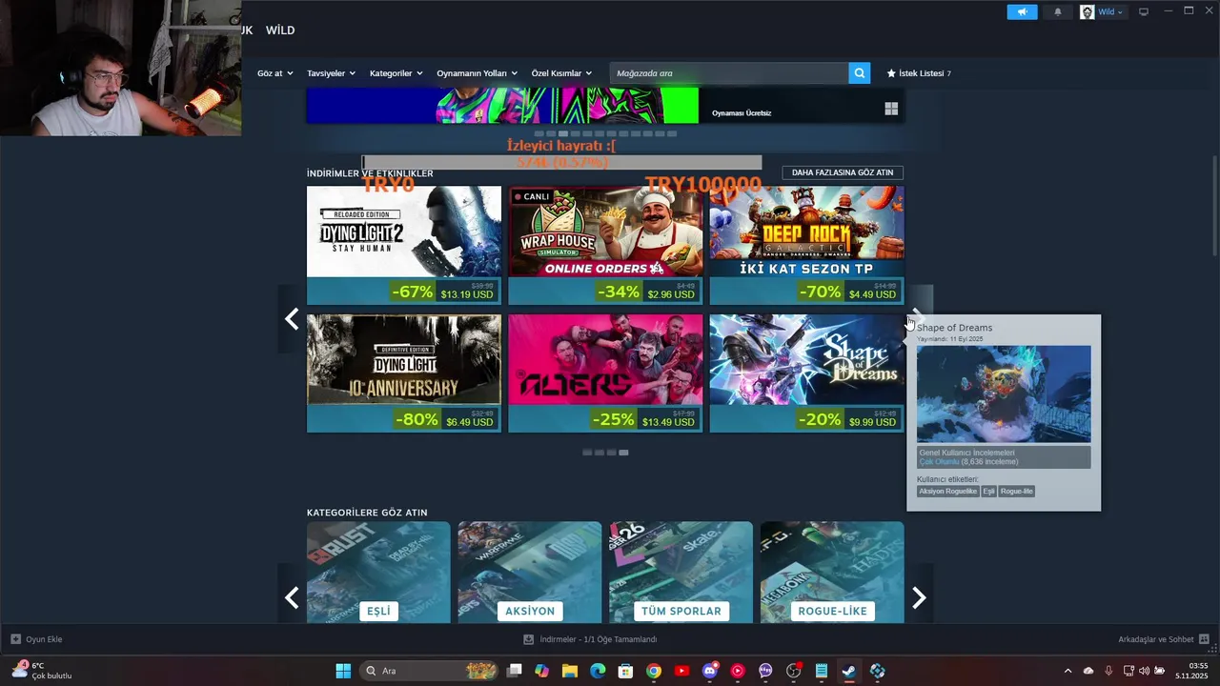Click the microphone tray icon
Image resolution: width=1220 pixels, height=686 pixels.
point(1108,671)
